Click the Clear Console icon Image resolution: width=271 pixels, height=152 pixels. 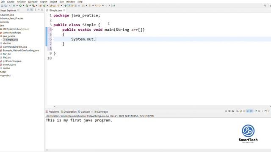pos(237,111)
